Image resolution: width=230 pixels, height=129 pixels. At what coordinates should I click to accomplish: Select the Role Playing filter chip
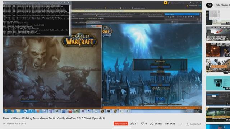tap(222, 5)
